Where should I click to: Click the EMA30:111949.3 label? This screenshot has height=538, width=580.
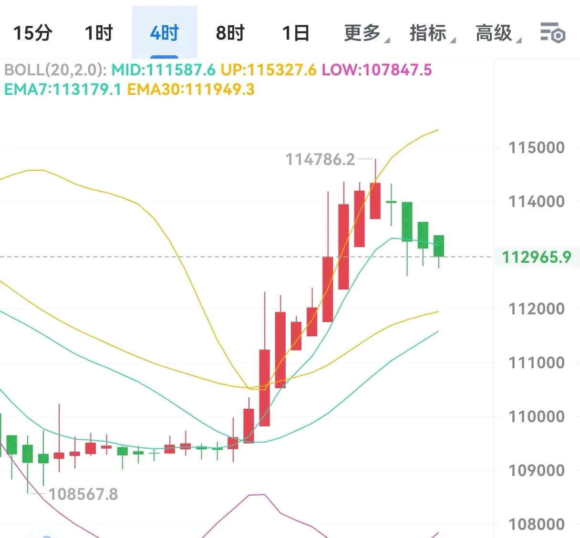coord(191,89)
